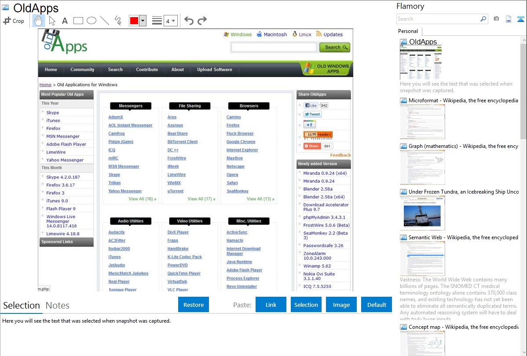
Task: Click the line thickness icon
Action: pos(157,21)
